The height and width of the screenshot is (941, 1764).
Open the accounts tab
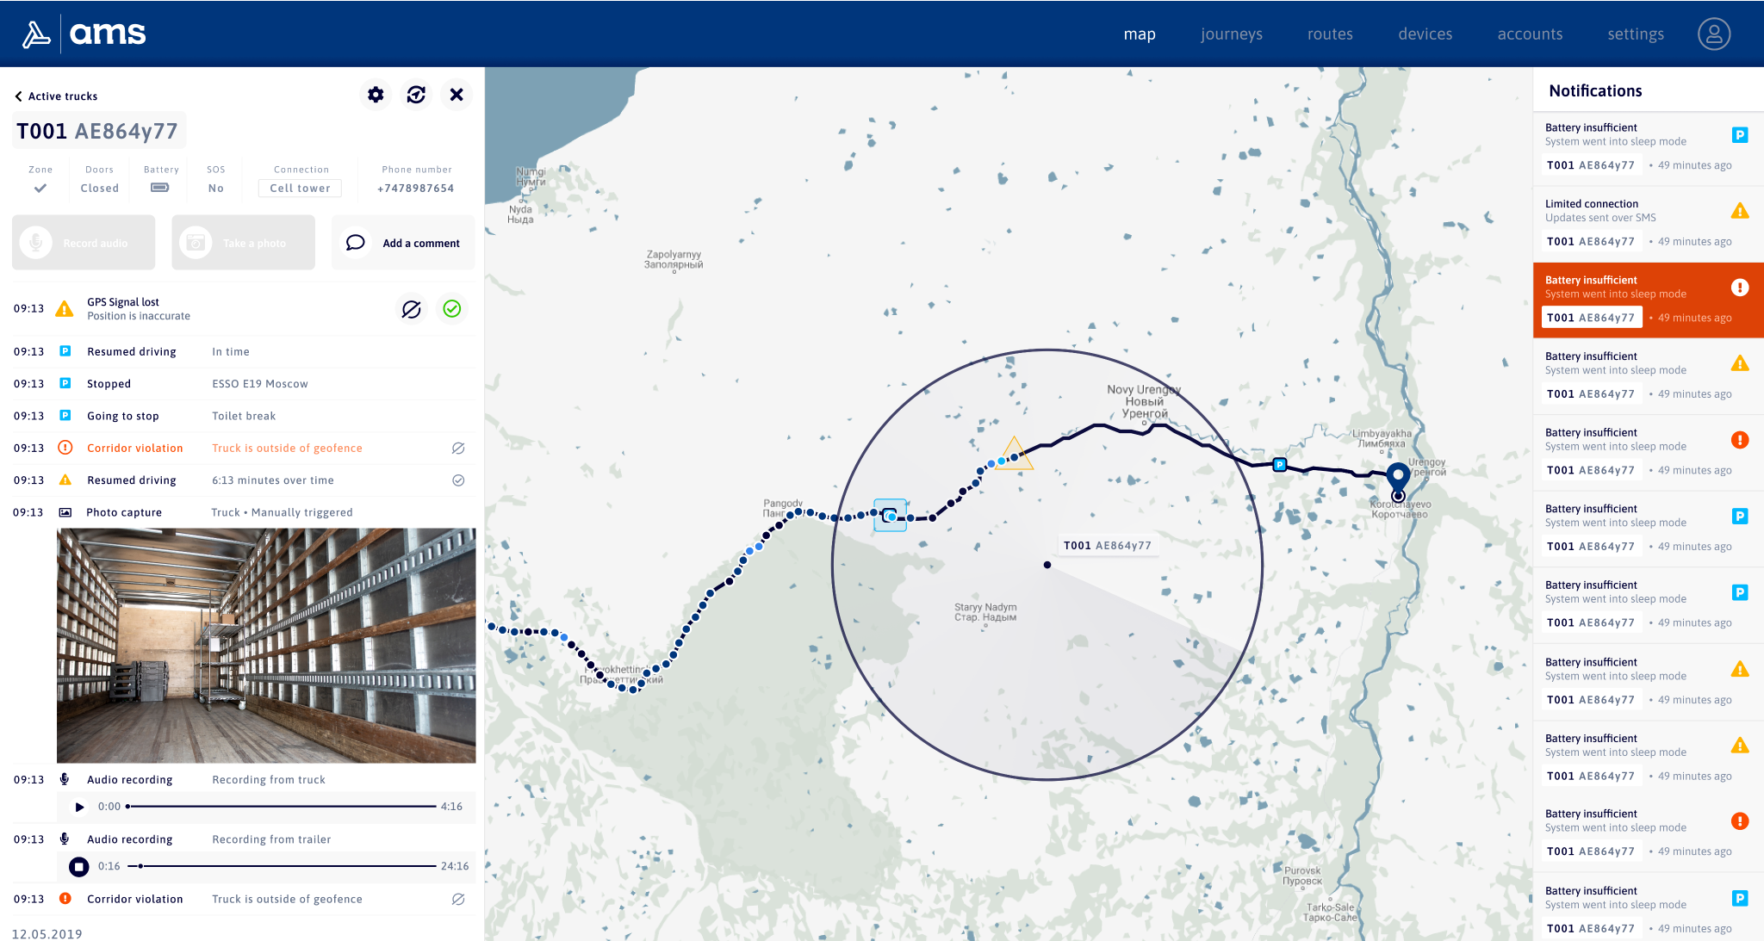click(1530, 34)
